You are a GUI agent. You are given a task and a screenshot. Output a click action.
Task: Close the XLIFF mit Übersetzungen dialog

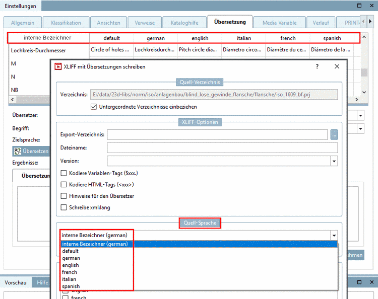337,66
